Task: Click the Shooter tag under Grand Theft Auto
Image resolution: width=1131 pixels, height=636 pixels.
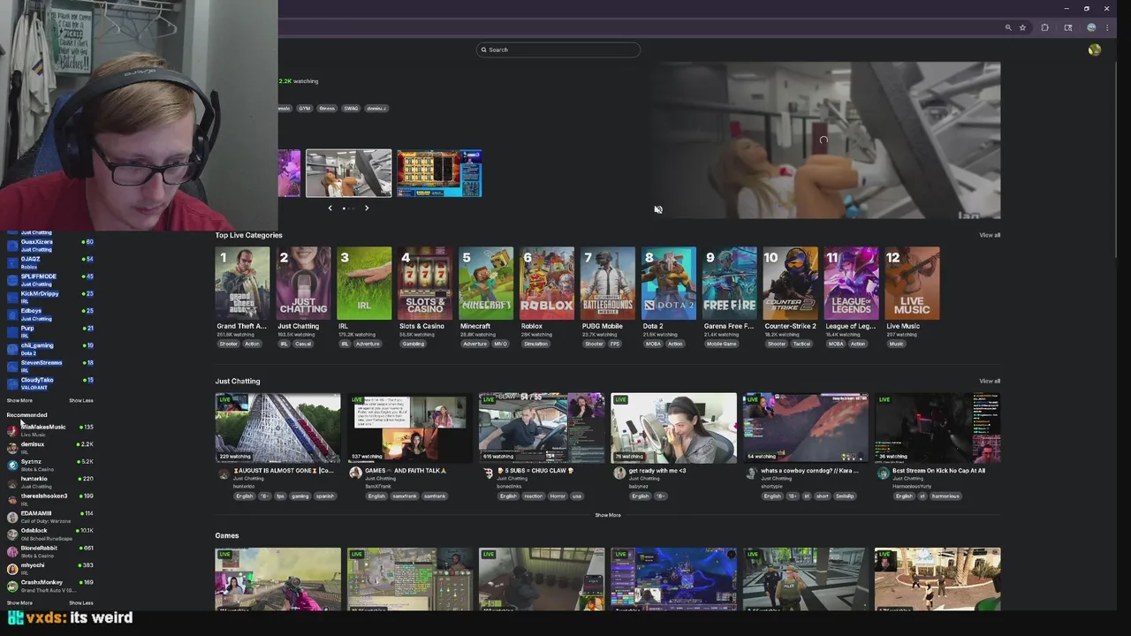Action: click(229, 344)
